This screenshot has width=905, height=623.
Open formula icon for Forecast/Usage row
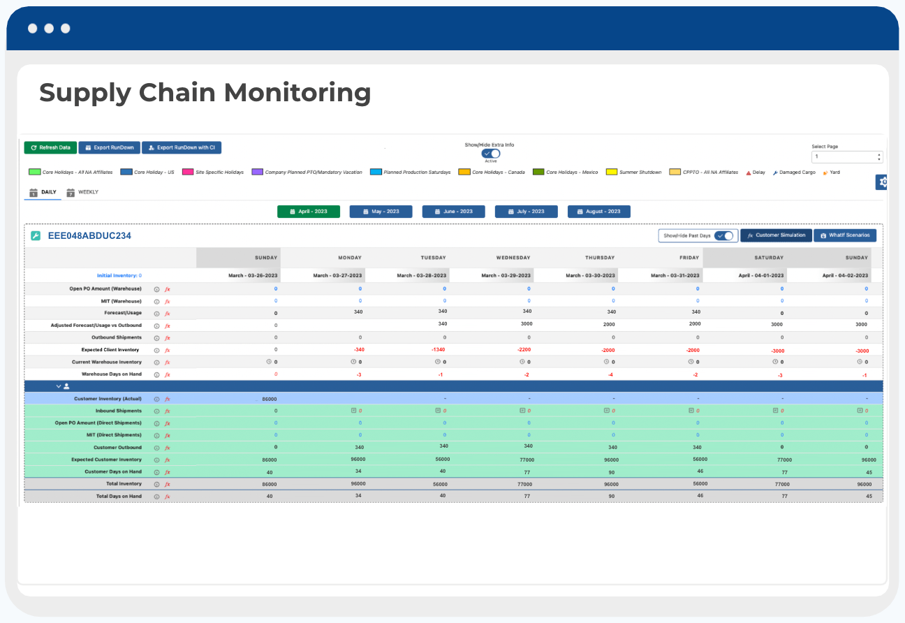click(168, 314)
